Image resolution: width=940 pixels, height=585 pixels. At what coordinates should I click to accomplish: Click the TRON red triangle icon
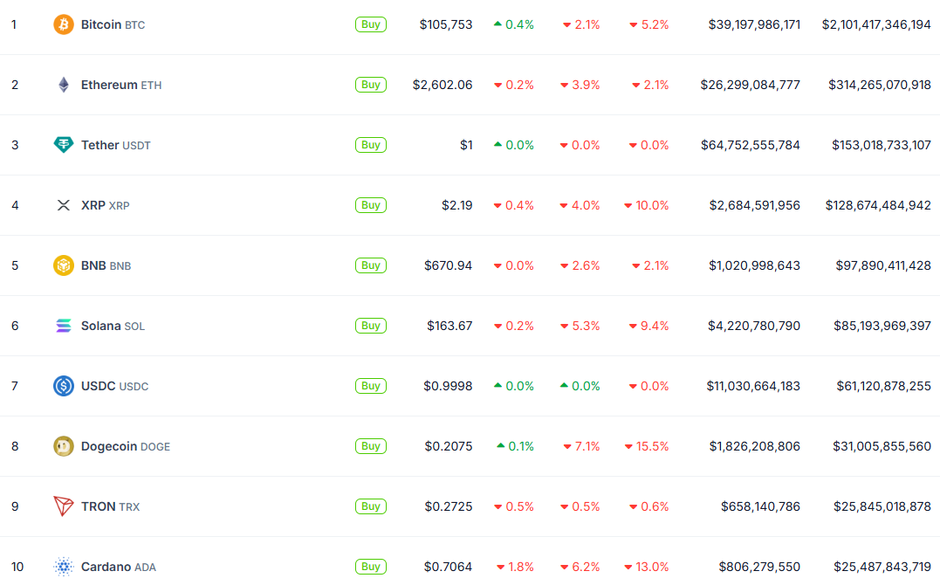pos(64,506)
